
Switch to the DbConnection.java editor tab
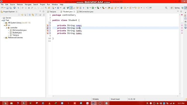pyautogui.click(x=85, y=12)
